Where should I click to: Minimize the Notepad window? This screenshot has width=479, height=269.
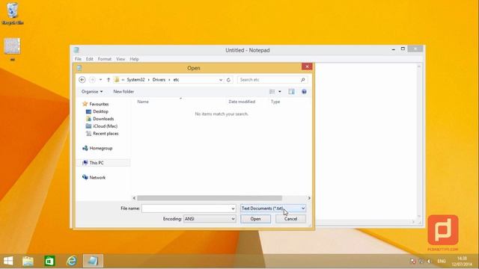(x=394, y=49)
